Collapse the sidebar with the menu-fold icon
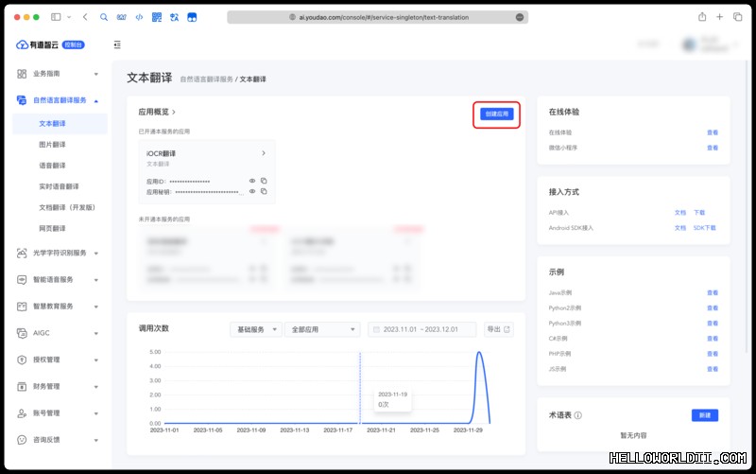Screen dimensions: 756x474 [x=117, y=44]
